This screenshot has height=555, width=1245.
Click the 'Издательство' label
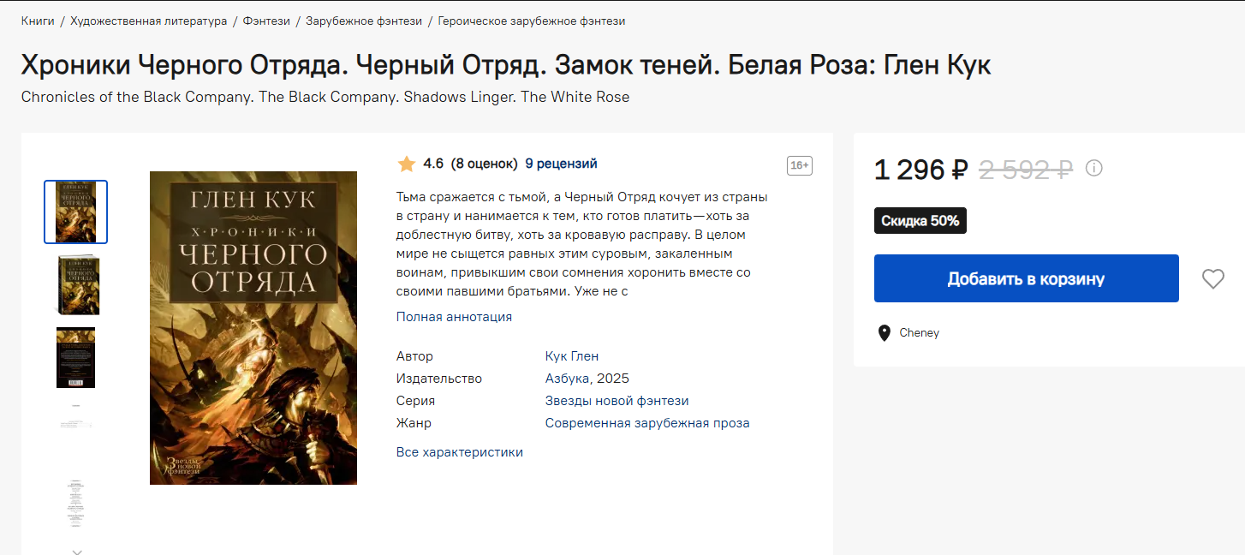[x=439, y=379]
